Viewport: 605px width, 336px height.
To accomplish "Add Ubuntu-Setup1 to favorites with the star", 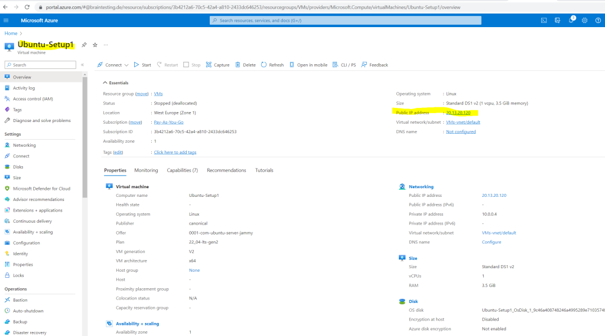I will tap(95, 45).
